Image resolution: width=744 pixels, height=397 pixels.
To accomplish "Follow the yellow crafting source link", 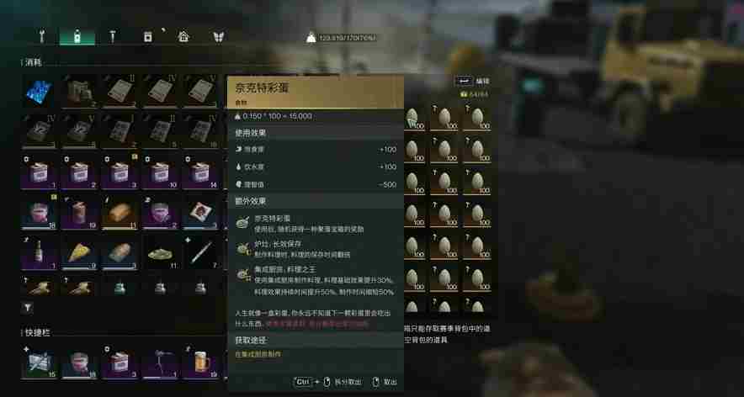I will pyautogui.click(x=258, y=354).
